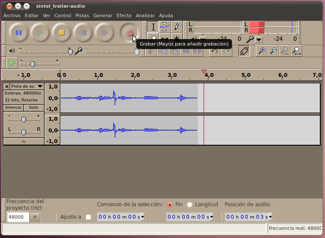The width and height of the screenshot is (325, 238).
Task: Click the output volume speaker icon
Action: click(12, 51)
